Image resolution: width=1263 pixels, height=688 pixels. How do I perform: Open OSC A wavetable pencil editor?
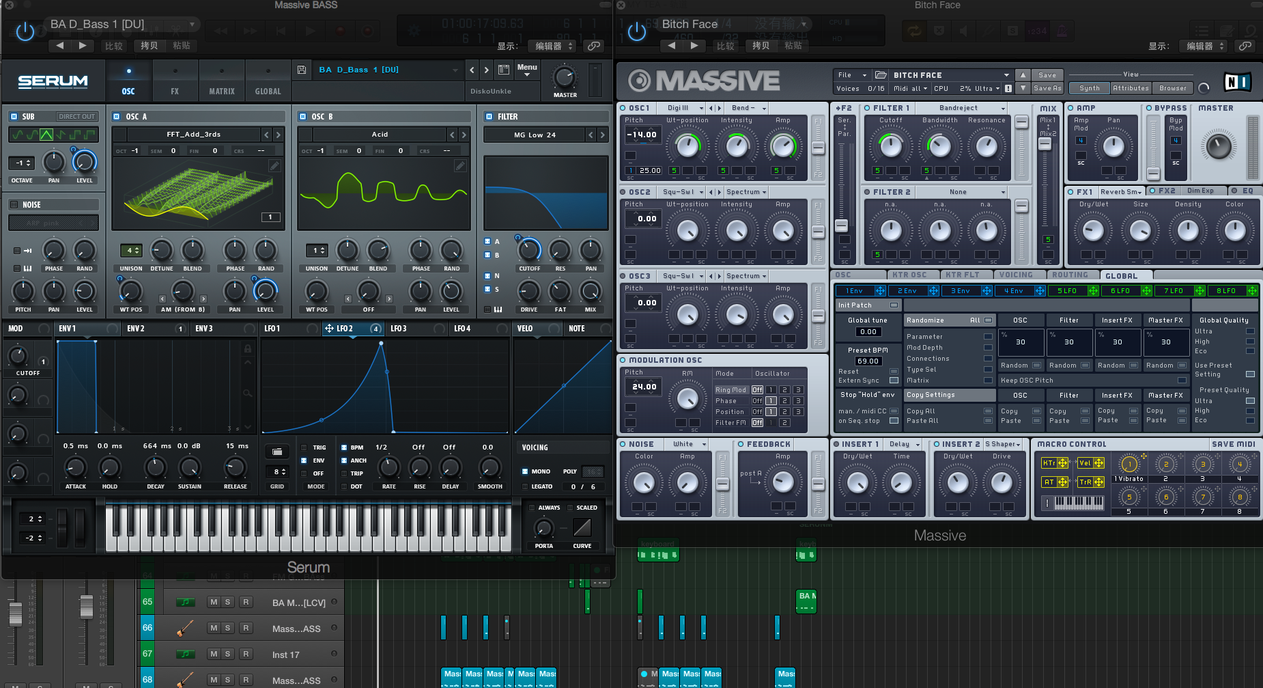click(274, 165)
